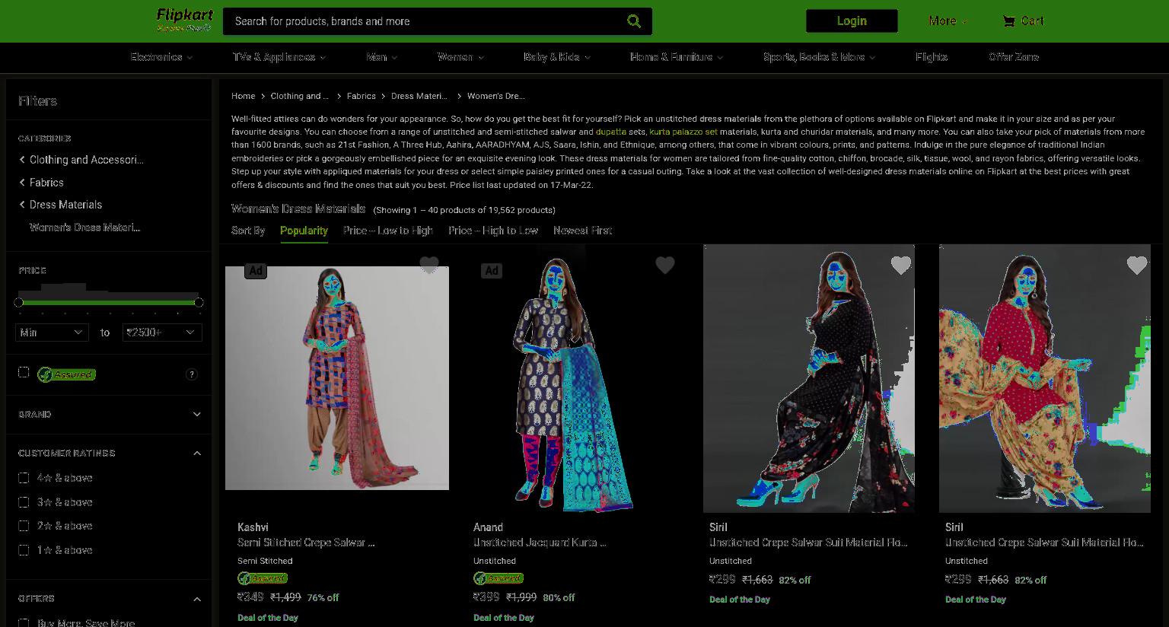Open Unstitched Jacquard Kurta title
Image resolution: width=1169 pixels, height=627 pixels.
pos(540,543)
